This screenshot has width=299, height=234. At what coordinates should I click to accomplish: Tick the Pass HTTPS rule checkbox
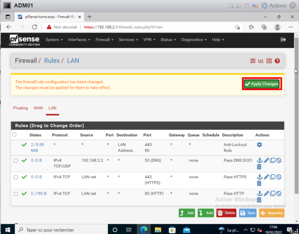click(16, 177)
